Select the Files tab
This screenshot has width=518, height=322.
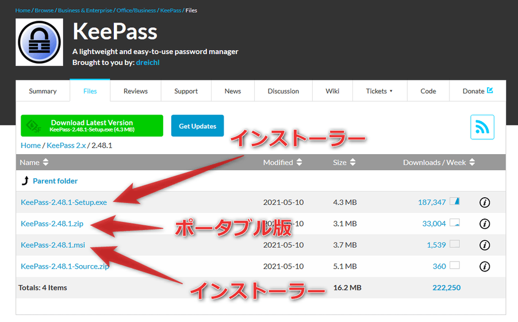click(x=90, y=91)
